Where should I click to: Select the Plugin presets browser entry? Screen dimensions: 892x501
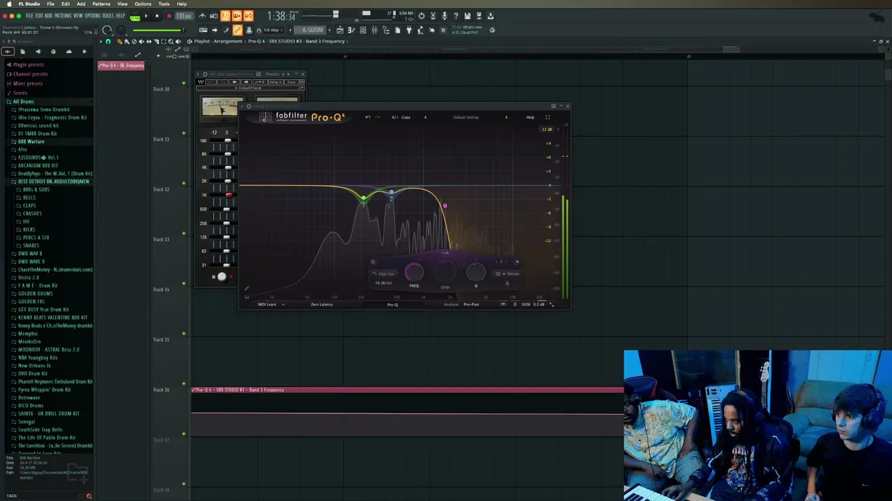[28, 65]
